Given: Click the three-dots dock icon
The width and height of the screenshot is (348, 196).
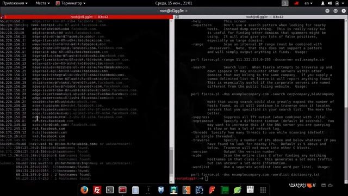Looking at the screenshot, I should click(148, 190).
